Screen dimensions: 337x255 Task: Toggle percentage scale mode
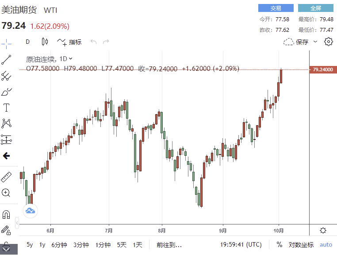(x=280, y=244)
